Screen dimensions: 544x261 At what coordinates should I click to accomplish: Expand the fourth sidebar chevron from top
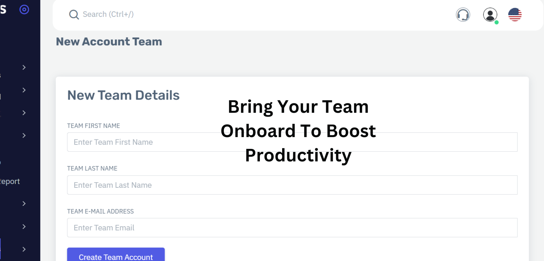(x=24, y=135)
